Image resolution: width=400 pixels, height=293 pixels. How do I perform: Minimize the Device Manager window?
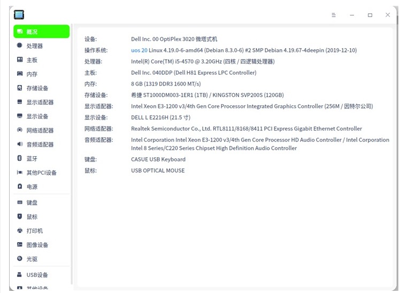point(352,15)
